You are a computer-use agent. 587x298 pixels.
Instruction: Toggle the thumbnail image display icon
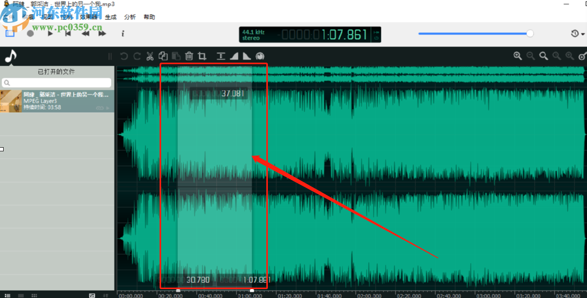click(92, 295)
